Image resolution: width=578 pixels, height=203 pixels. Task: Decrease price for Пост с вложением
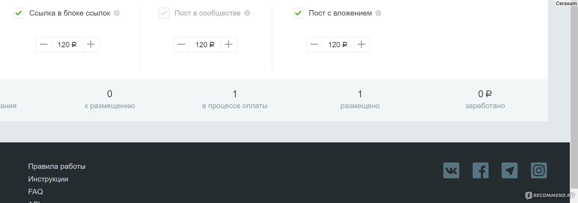pyautogui.click(x=314, y=44)
